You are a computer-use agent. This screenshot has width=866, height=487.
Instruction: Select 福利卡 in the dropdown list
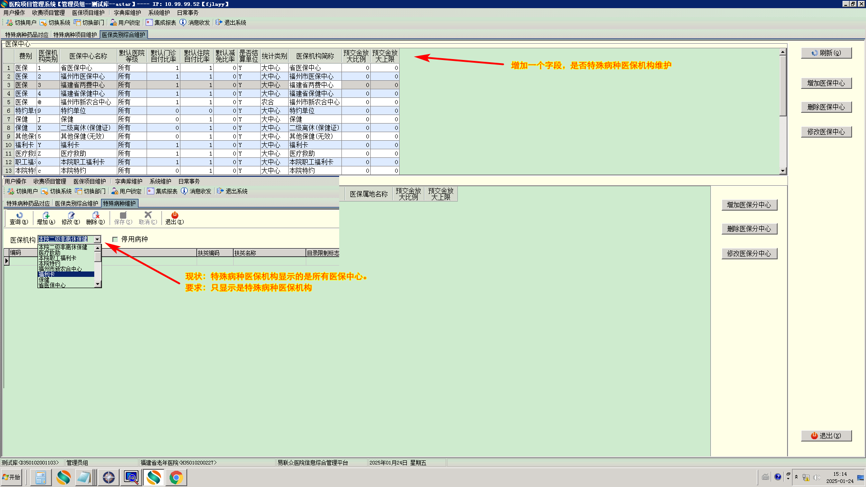coord(47,274)
